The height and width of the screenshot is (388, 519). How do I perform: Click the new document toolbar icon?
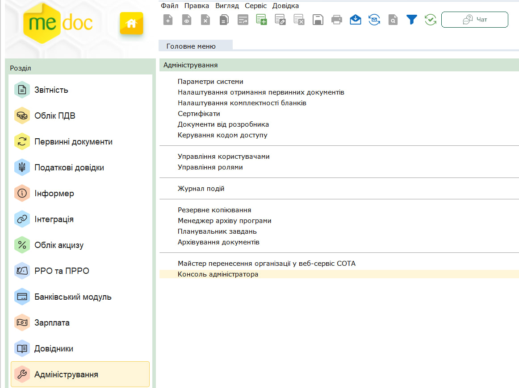(x=168, y=20)
